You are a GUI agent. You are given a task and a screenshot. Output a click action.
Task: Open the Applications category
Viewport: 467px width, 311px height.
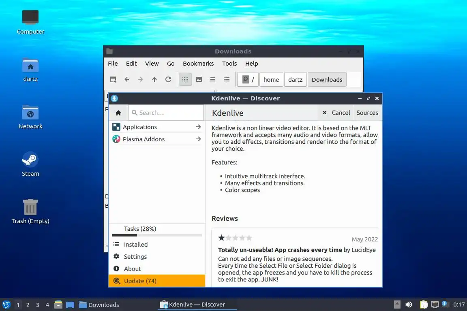[x=157, y=127]
